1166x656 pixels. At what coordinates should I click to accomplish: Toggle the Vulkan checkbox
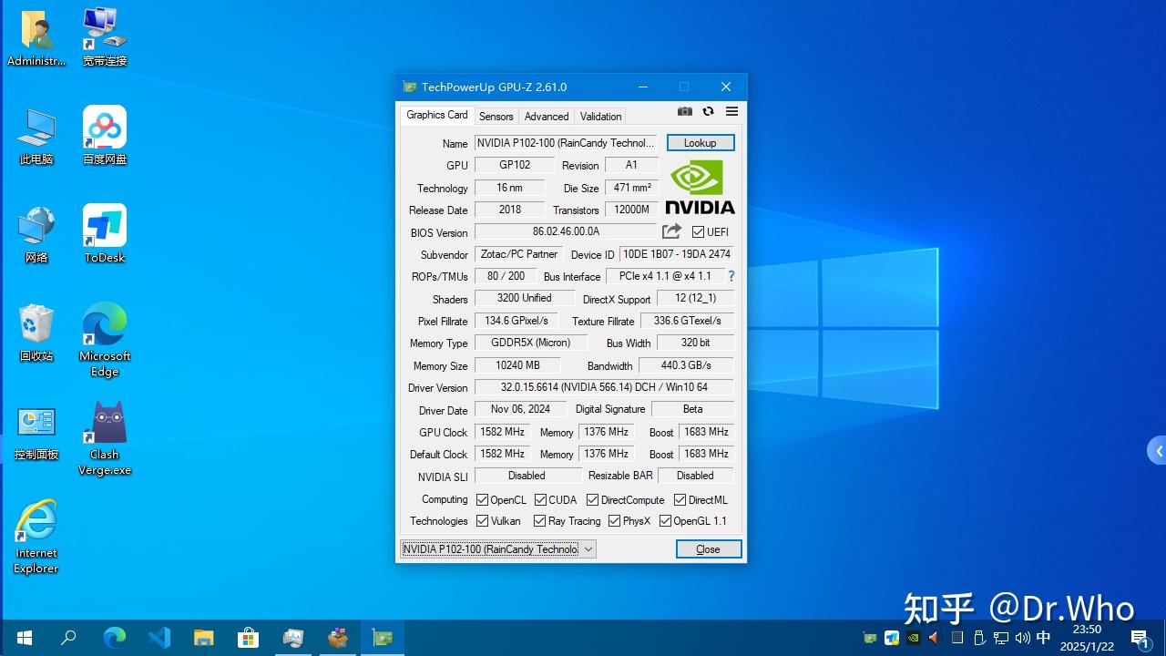pos(483,521)
